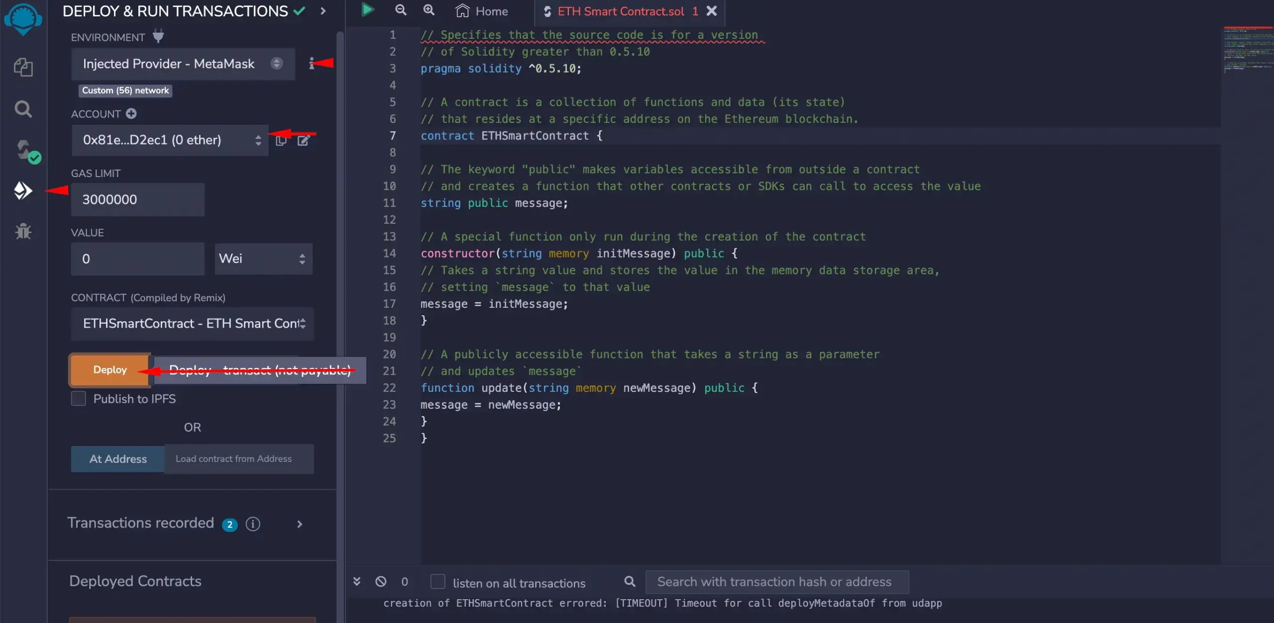Click the environment info icon
The height and width of the screenshot is (623, 1274).
[x=312, y=63]
